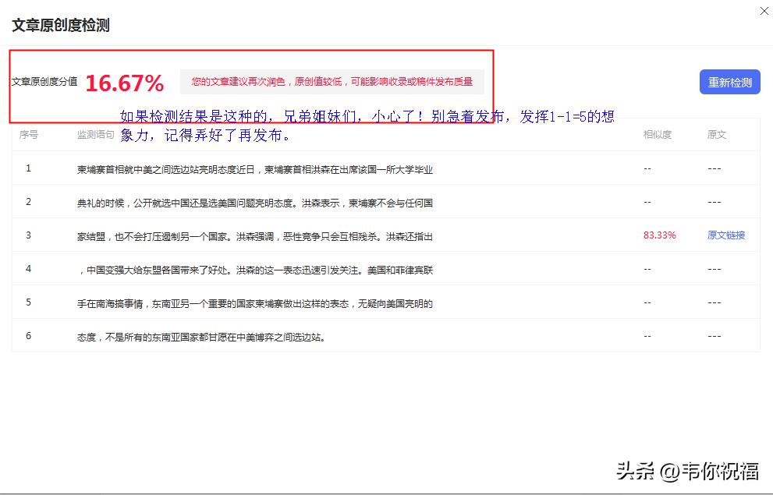The height and width of the screenshot is (495, 773).
Task: Click the 原文 column header
Action: pyautogui.click(x=716, y=134)
